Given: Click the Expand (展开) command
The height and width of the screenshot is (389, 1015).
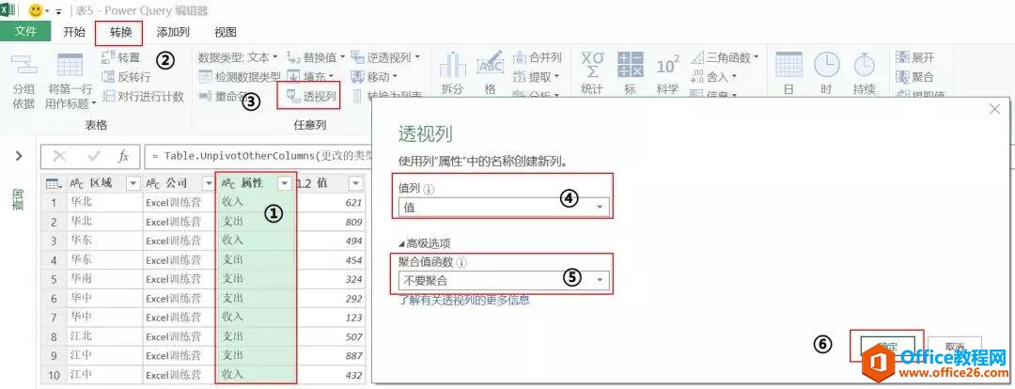Looking at the screenshot, I should tap(914, 57).
